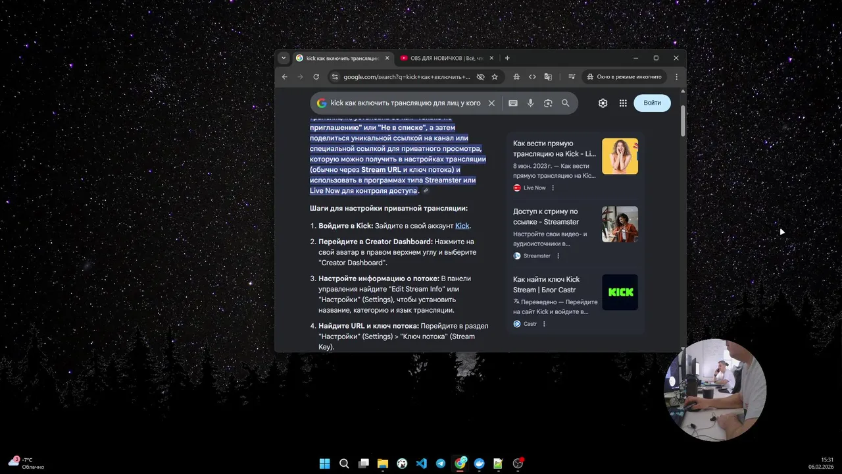Open Доступ к стриму по ссылке result
The height and width of the screenshot is (474, 842).
(x=546, y=217)
